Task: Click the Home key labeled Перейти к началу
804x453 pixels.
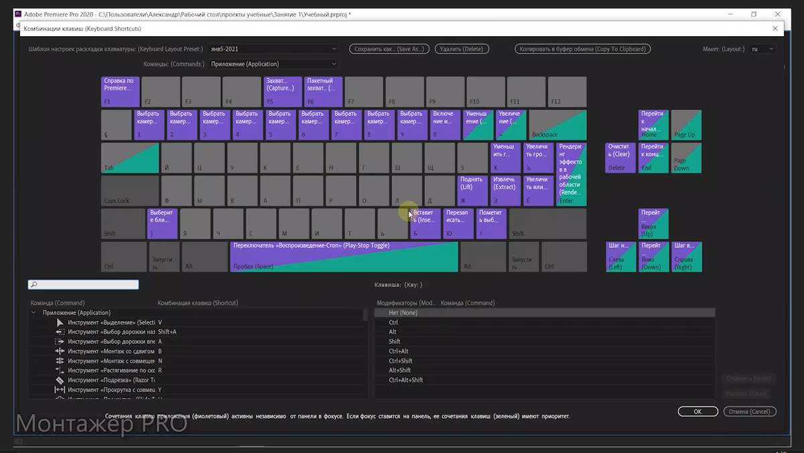Action: [653, 125]
